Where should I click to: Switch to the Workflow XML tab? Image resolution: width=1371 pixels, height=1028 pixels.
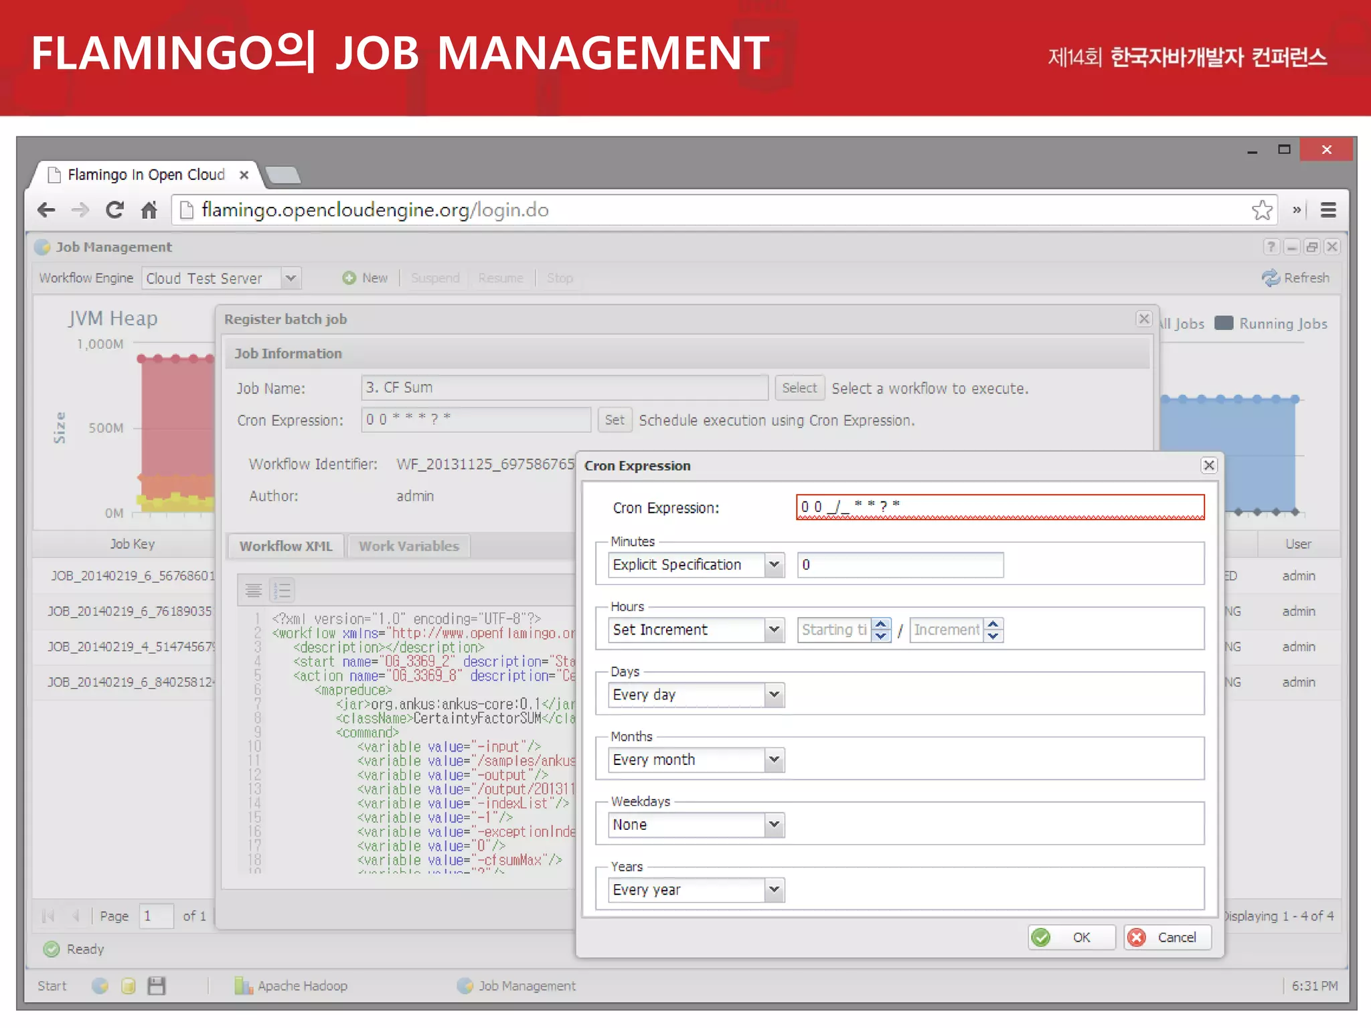pos(286,546)
